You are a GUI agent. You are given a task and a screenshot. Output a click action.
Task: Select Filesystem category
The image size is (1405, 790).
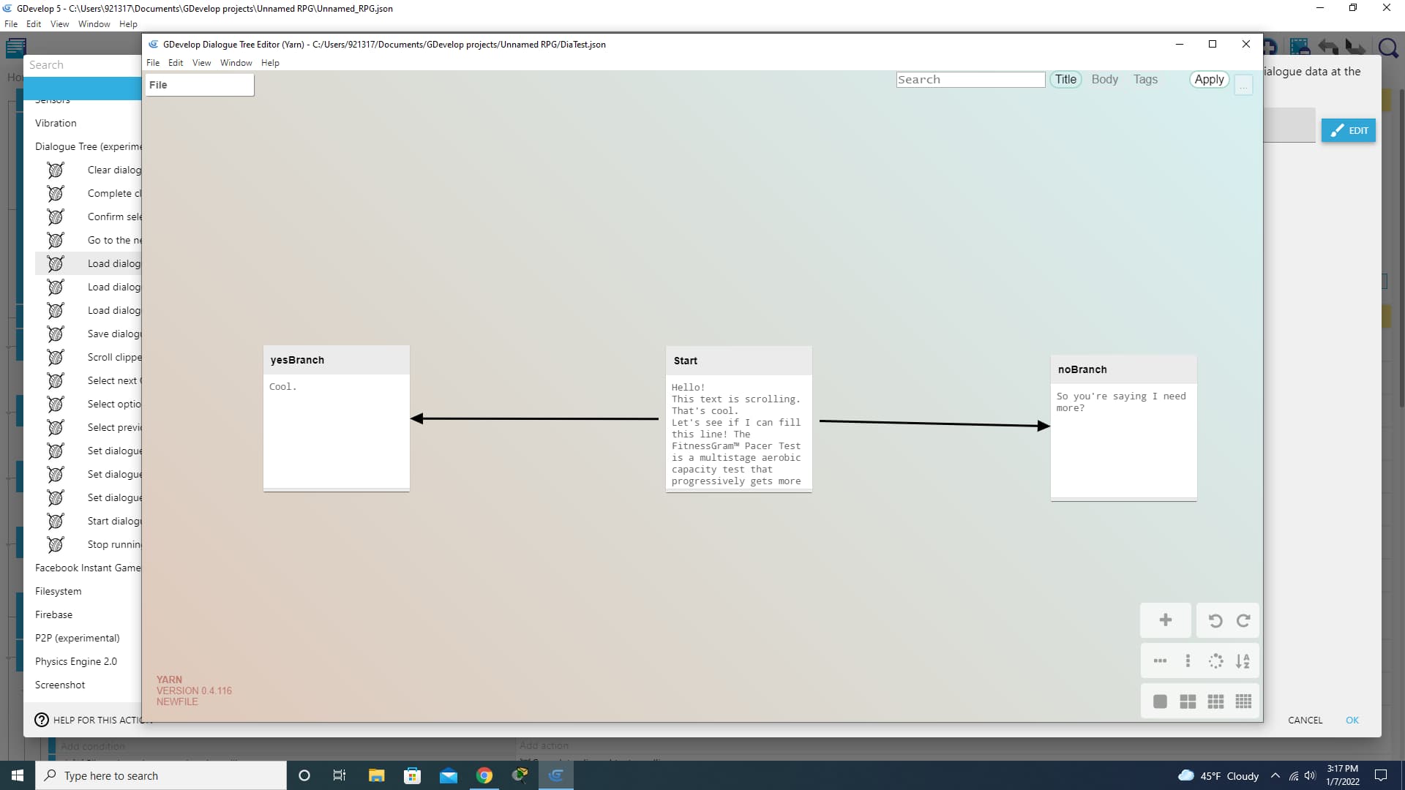[x=59, y=591]
